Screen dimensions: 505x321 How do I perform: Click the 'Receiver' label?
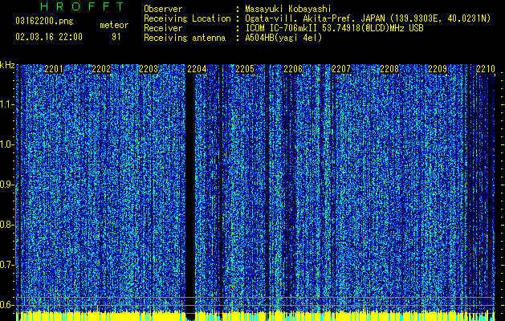click(x=163, y=28)
